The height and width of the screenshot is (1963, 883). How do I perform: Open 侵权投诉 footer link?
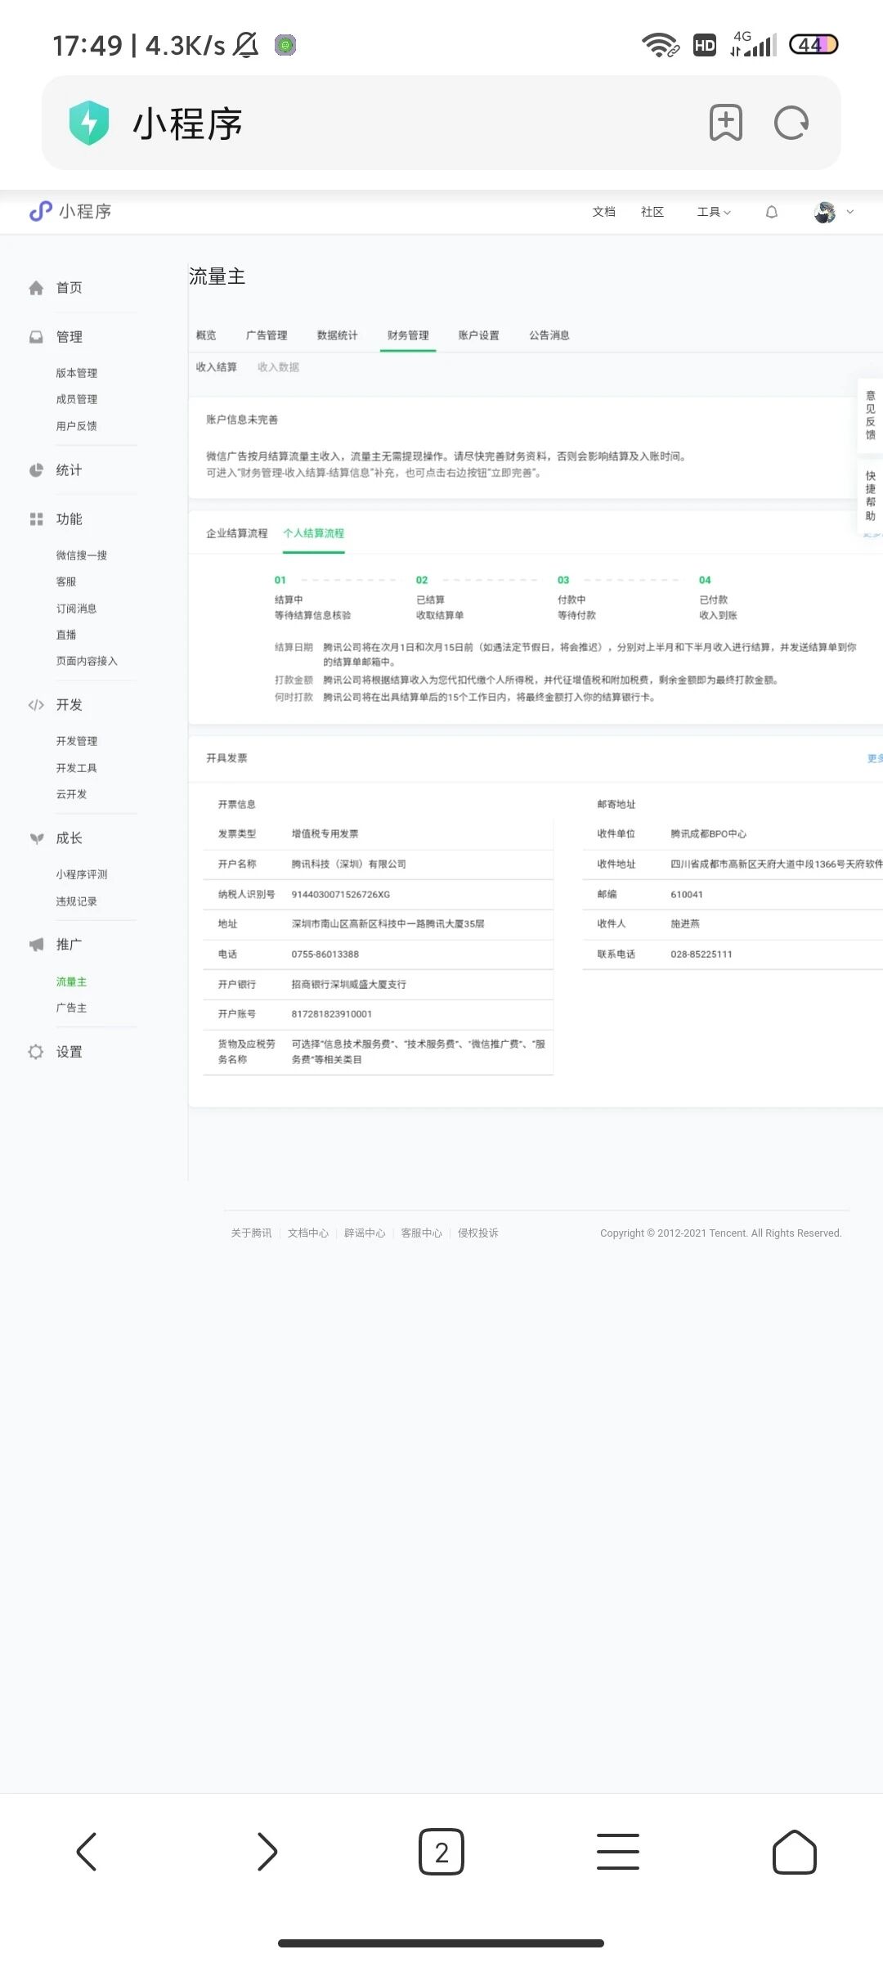(478, 1233)
